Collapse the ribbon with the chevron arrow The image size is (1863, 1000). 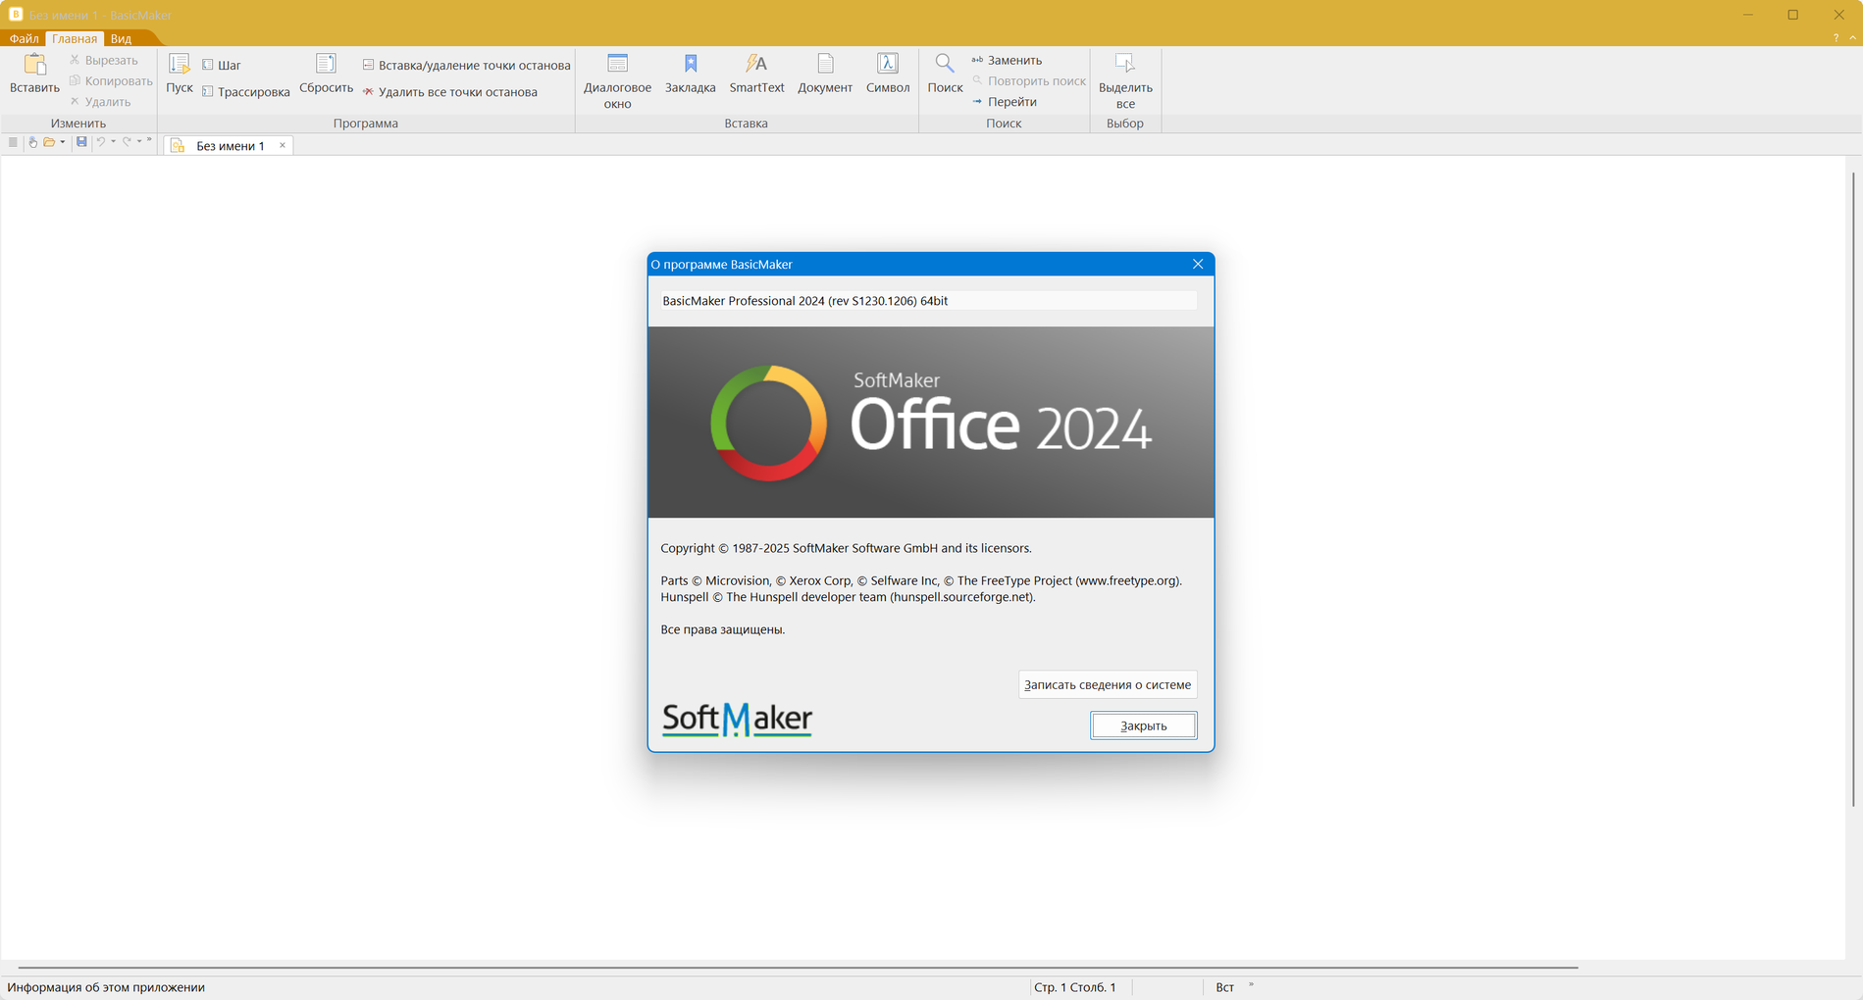coord(1852,37)
